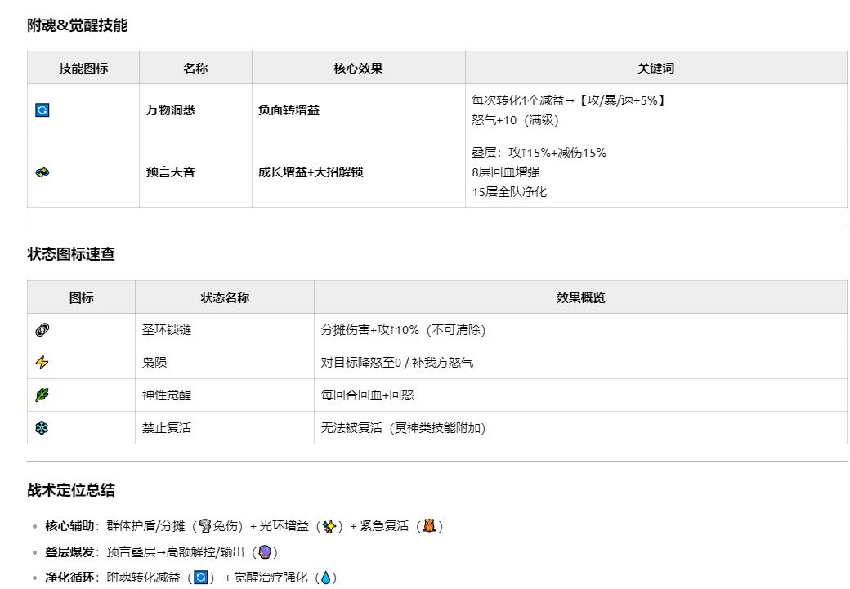Click the 战术定位总结 heading
Image resolution: width=850 pixels, height=589 pixels.
(71, 490)
